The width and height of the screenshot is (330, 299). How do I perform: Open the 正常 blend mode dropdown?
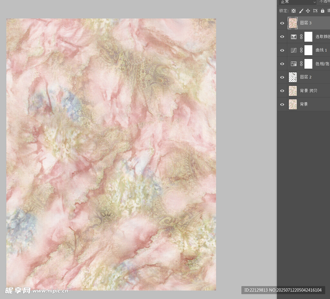click(x=297, y=2)
